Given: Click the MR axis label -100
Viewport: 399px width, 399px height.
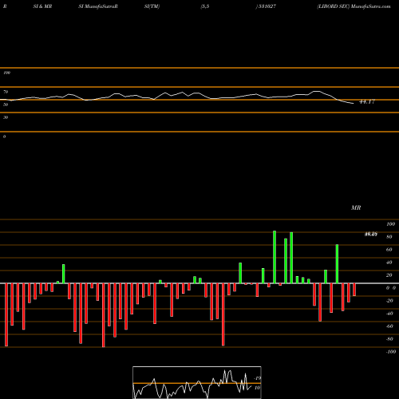Looking at the screenshot, I should click(391, 352).
